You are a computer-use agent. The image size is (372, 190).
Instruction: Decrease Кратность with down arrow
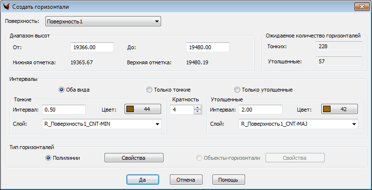197,112
